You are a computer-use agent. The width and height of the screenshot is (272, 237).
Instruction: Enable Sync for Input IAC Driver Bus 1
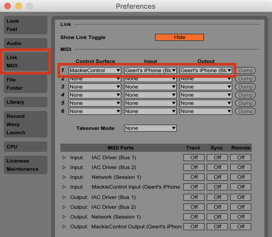point(217,158)
